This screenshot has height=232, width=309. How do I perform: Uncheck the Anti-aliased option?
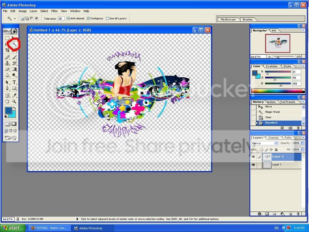[x=68, y=18]
